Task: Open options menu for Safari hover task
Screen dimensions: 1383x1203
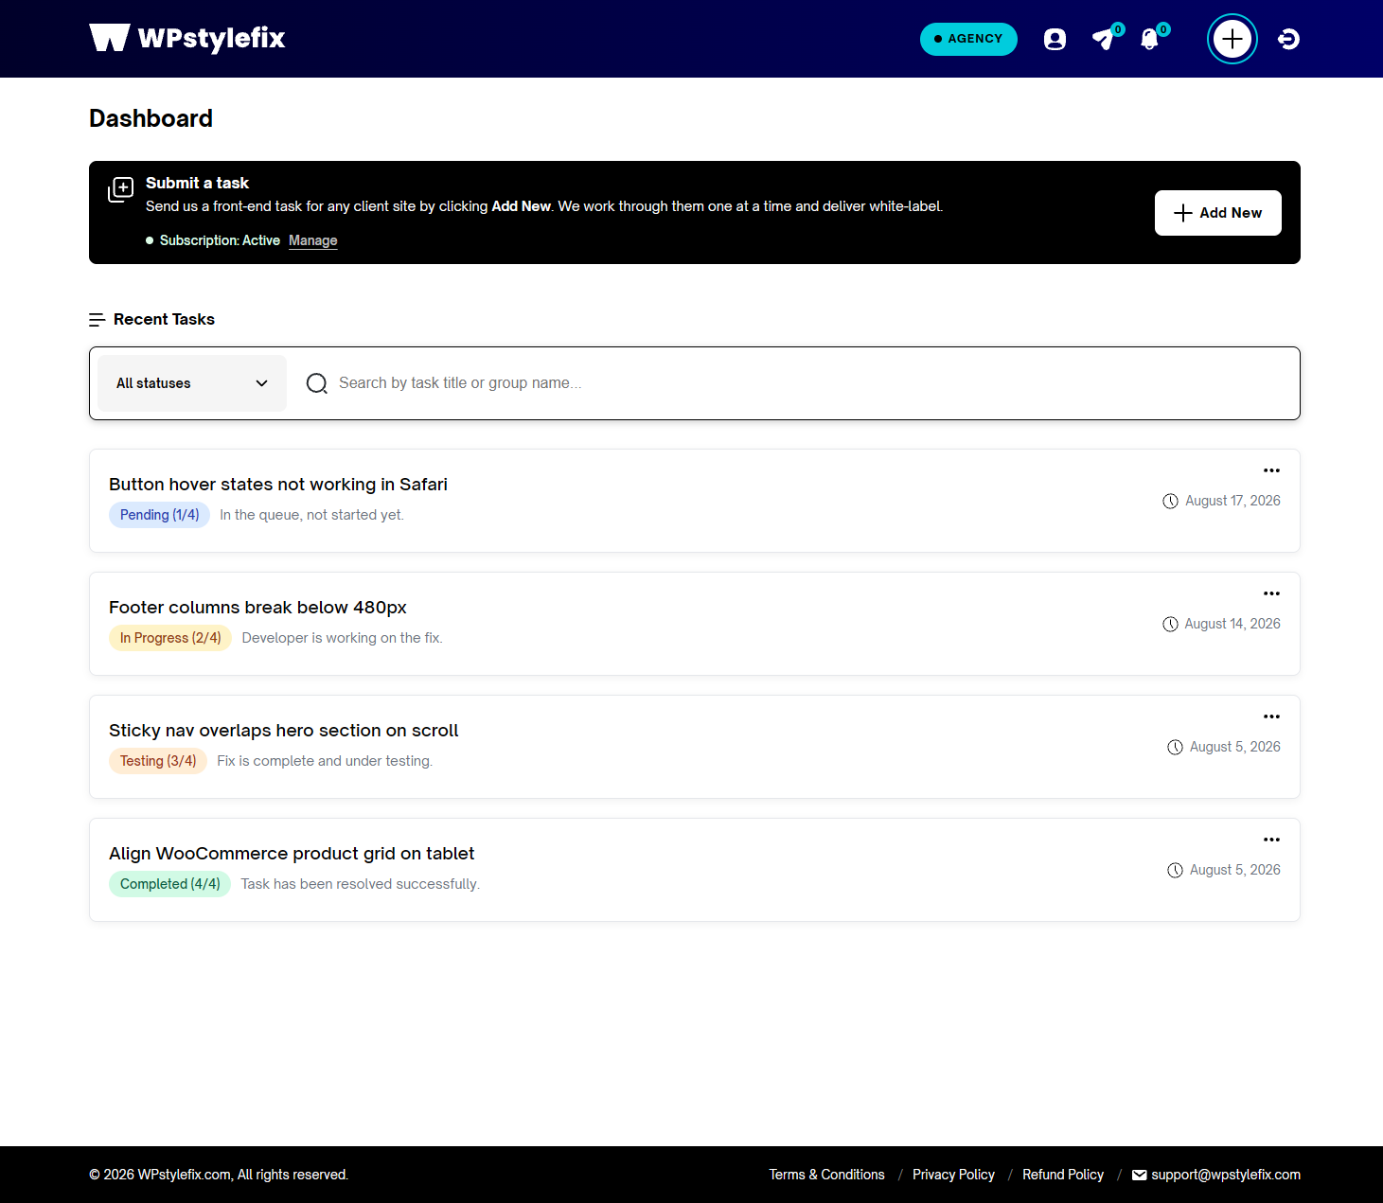Action: tap(1271, 470)
